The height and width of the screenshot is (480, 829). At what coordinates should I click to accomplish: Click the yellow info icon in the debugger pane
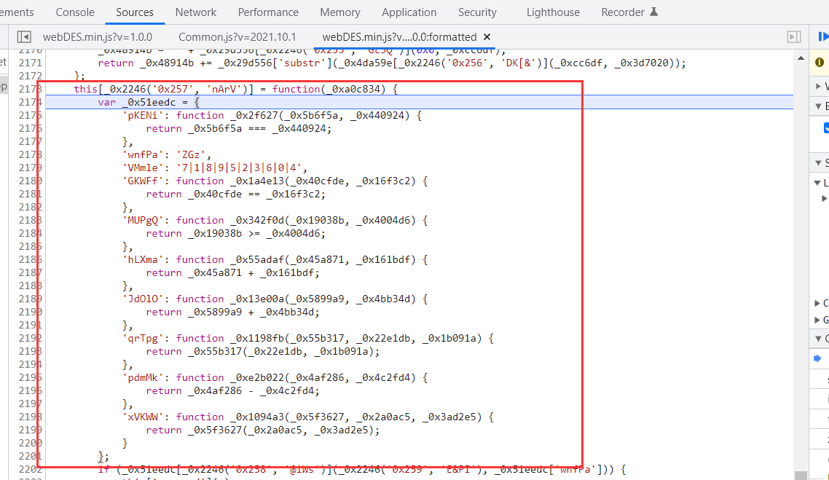click(820, 63)
